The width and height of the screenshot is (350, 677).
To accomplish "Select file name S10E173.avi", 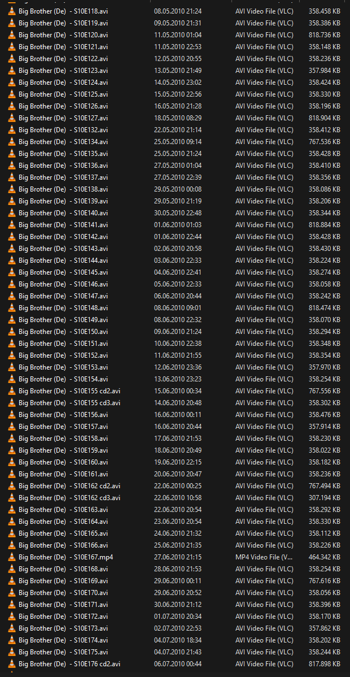I will point(63,628).
